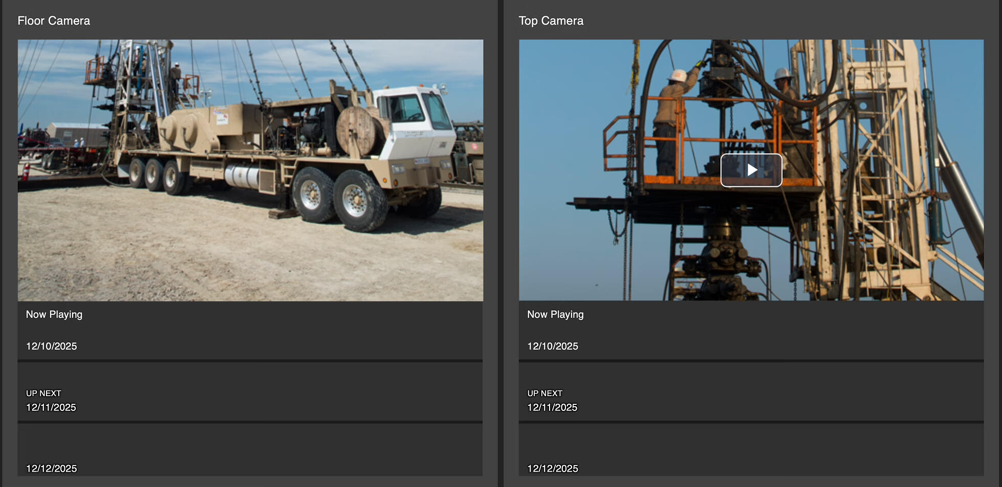Click the divider between the camera panels

(x=500, y=243)
